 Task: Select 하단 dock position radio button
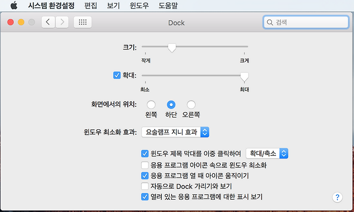[x=171, y=105]
